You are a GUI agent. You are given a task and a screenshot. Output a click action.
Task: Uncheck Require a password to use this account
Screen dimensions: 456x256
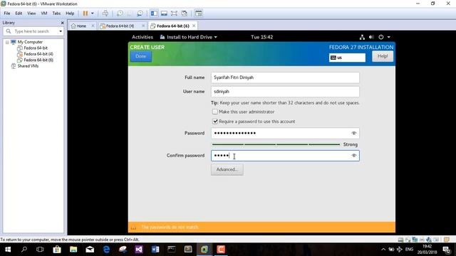pos(215,122)
